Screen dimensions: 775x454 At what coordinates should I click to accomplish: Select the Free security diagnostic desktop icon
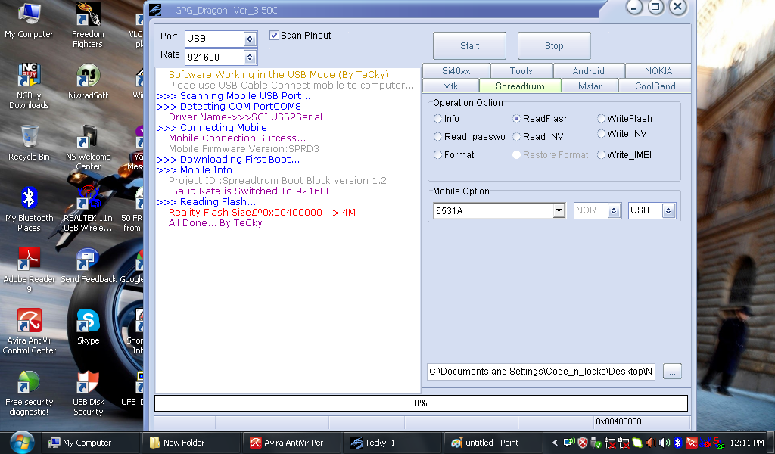coord(30,393)
